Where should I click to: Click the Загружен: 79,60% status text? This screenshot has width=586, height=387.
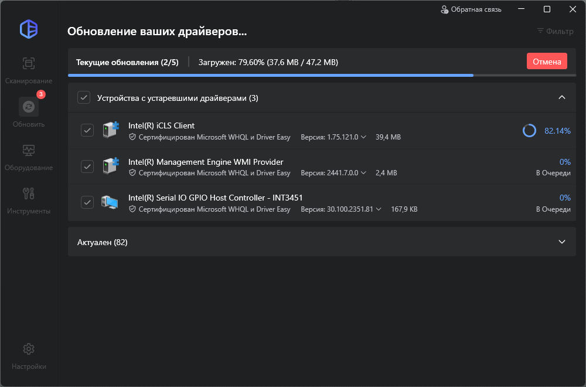click(x=268, y=62)
